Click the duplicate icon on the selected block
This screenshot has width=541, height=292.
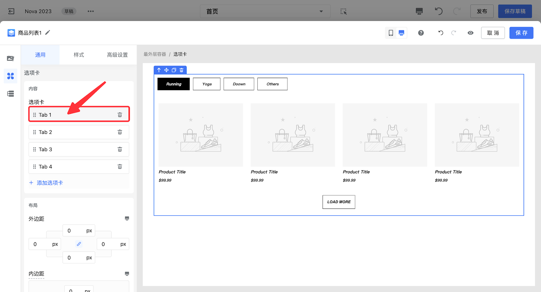pyautogui.click(x=174, y=70)
